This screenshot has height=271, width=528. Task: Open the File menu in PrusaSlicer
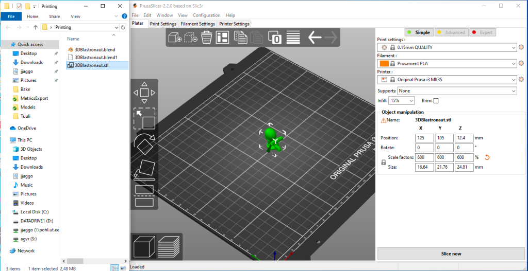click(x=135, y=15)
